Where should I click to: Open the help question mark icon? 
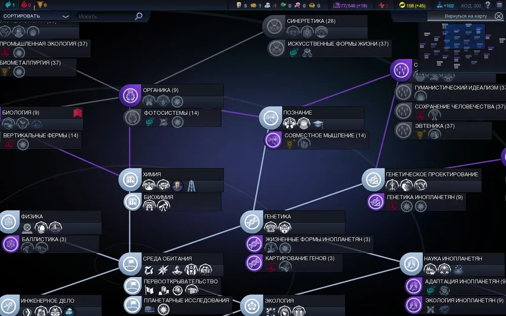pyautogui.click(x=488, y=5)
